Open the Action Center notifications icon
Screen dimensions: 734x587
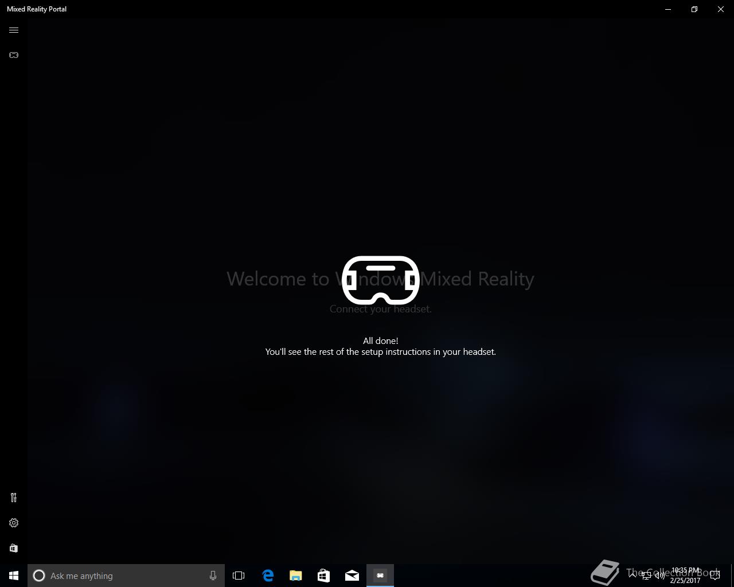pos(715,576)
